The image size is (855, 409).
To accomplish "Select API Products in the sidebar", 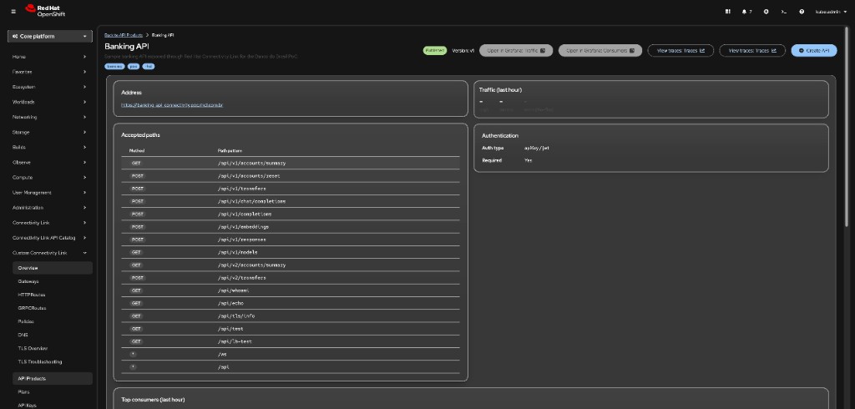I will [x=53, y=378].
